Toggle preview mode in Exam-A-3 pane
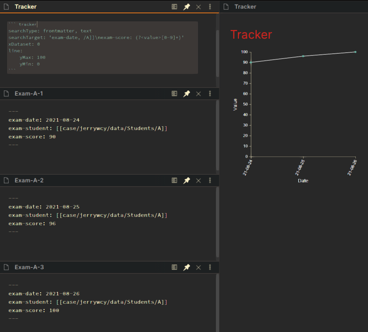 [174, 267]
